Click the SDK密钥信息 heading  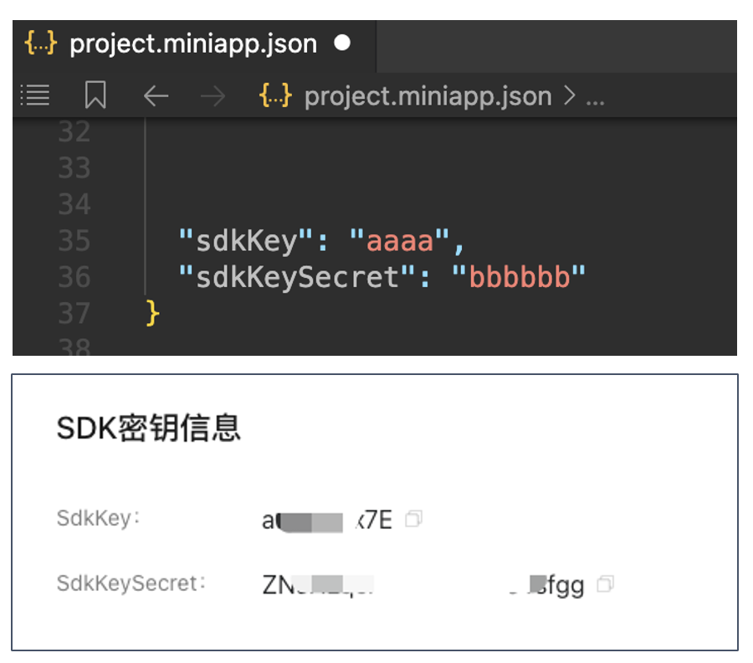(x=149, y=429)
